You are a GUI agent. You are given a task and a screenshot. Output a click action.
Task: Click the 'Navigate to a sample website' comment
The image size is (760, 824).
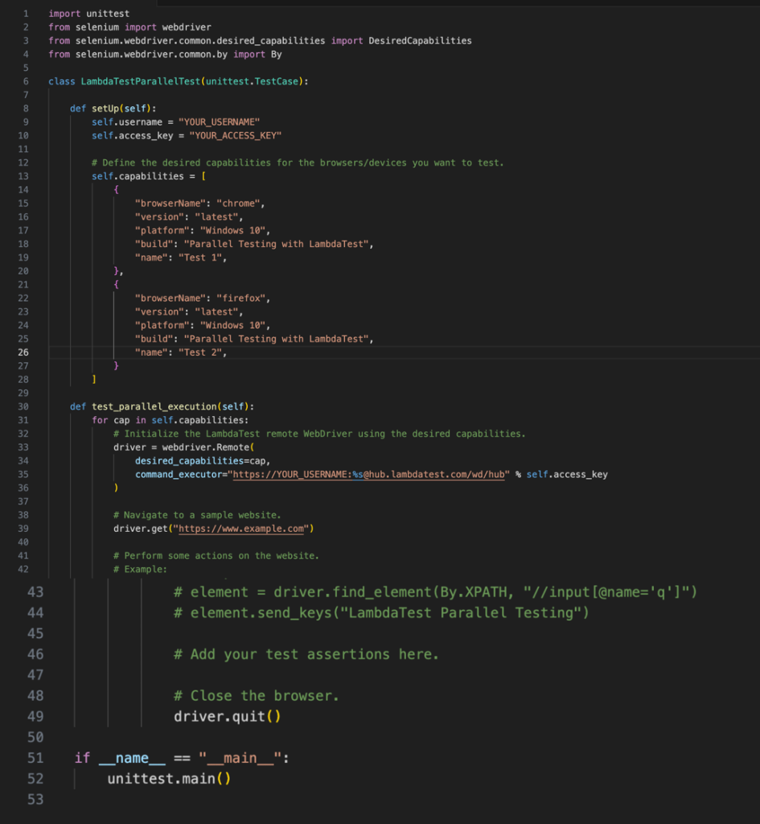(197, 515)
